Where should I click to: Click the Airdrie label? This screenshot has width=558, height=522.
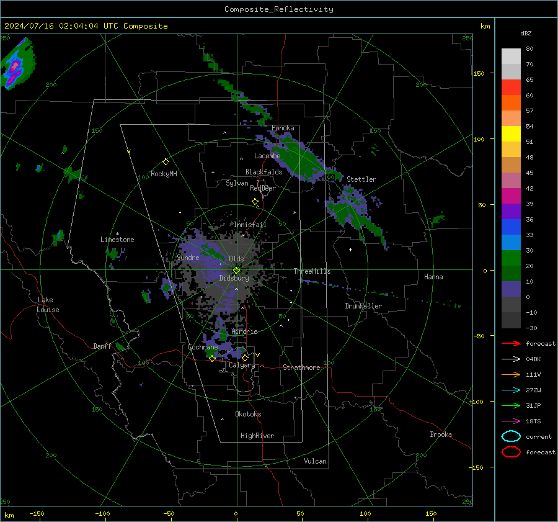coord(244,331)
